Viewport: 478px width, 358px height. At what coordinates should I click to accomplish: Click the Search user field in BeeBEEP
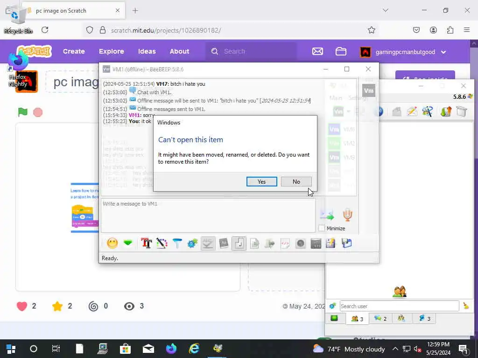399,306
